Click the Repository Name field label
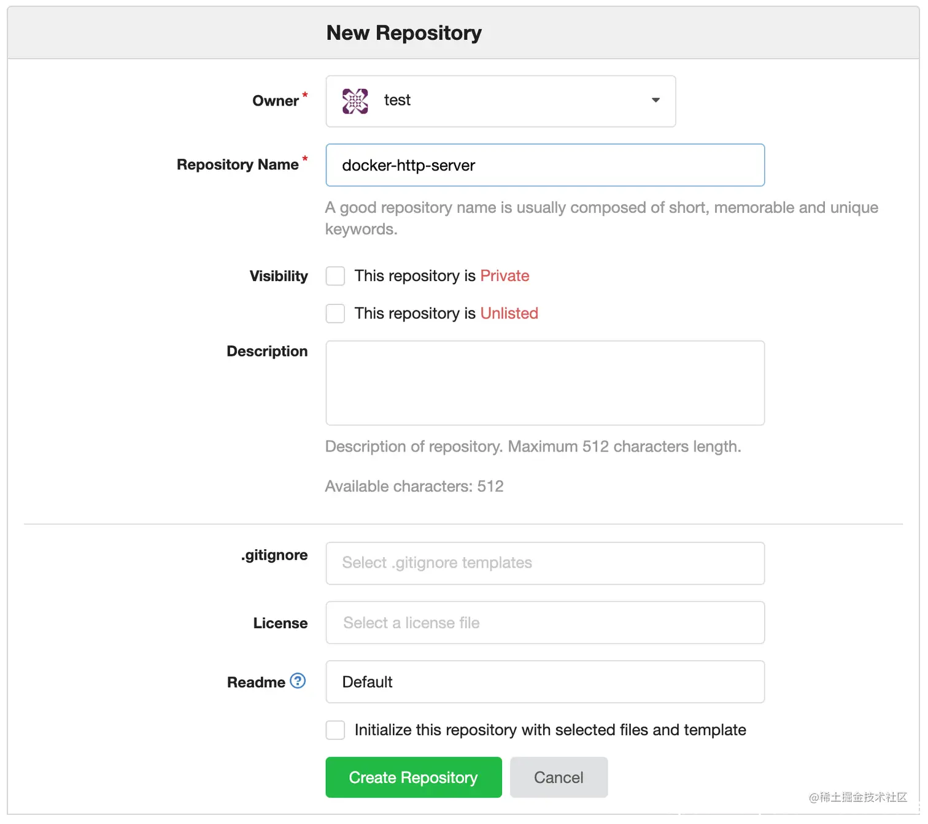This screenshot has width=928, height=824. click(x=238, y=165)
